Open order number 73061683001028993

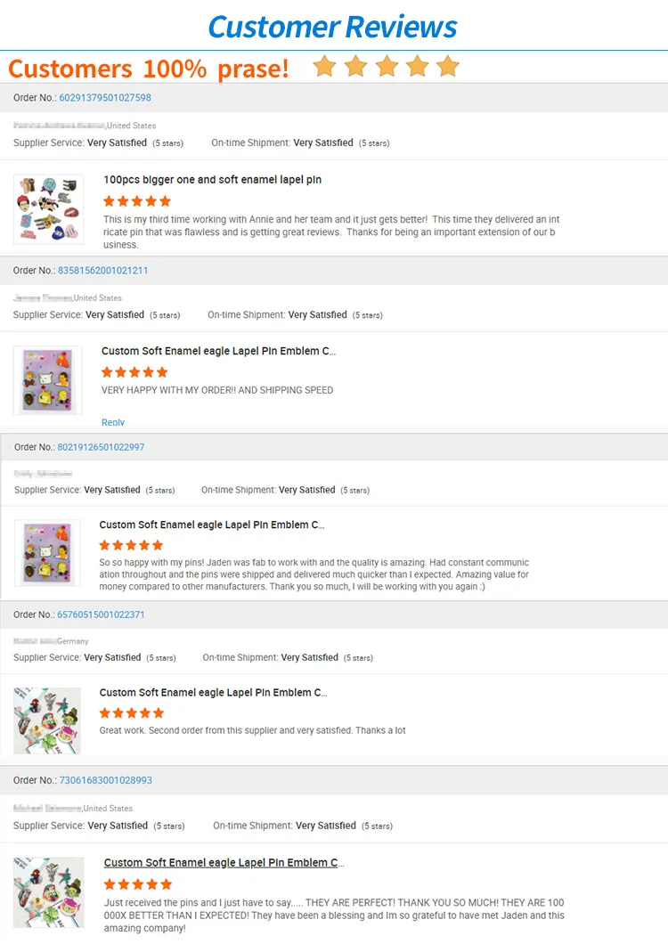click(x=105, y=780)
